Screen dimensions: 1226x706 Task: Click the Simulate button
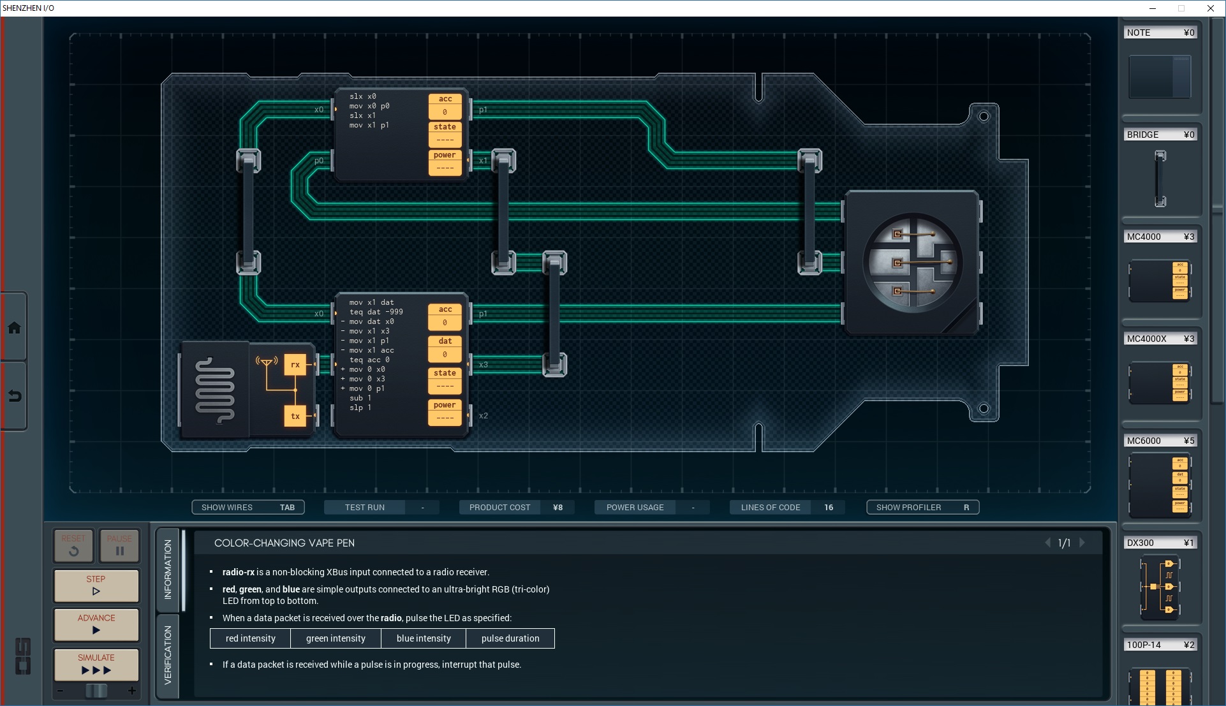[96, 664]
